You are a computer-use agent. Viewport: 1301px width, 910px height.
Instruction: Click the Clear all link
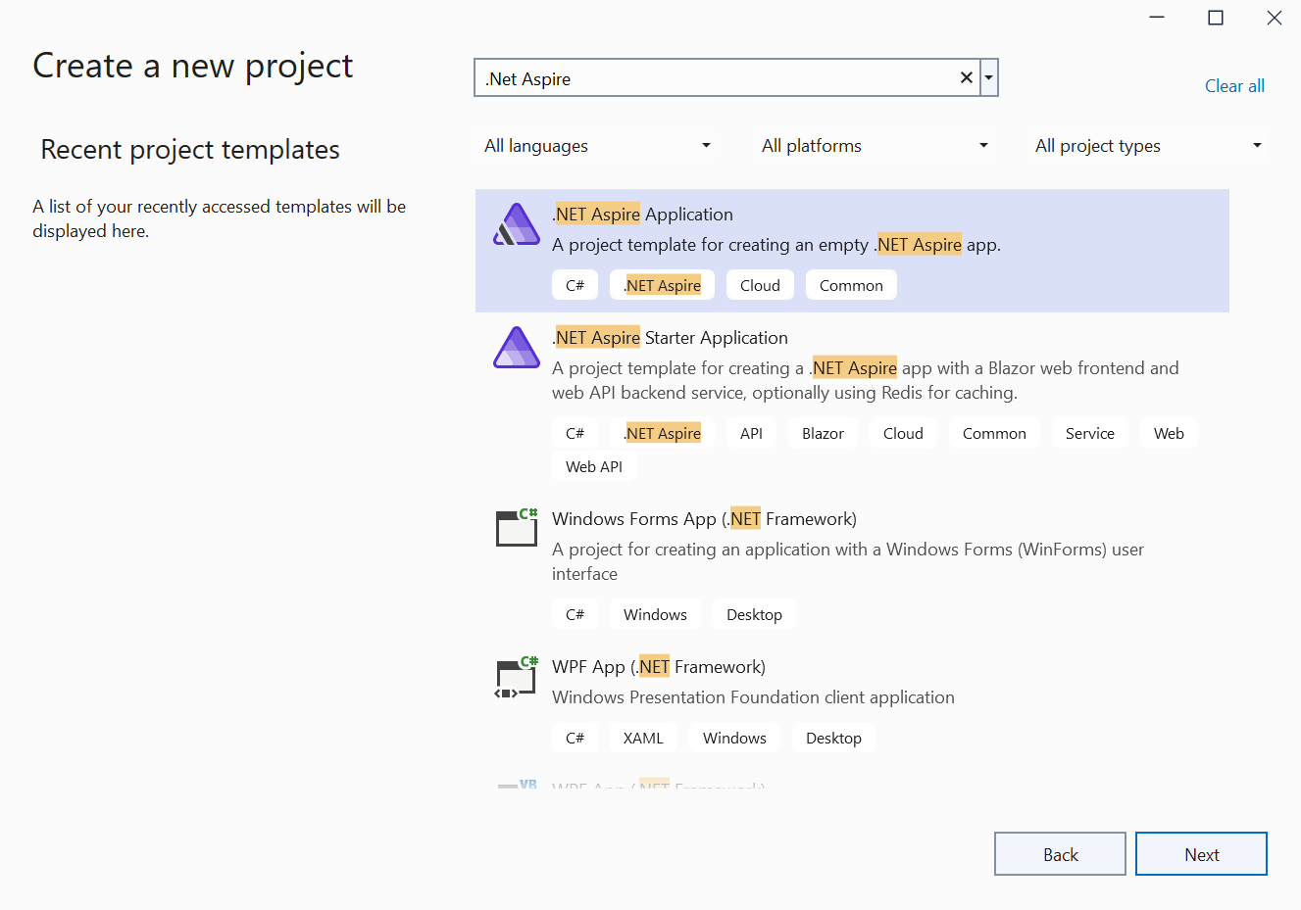coord(1234,86)
